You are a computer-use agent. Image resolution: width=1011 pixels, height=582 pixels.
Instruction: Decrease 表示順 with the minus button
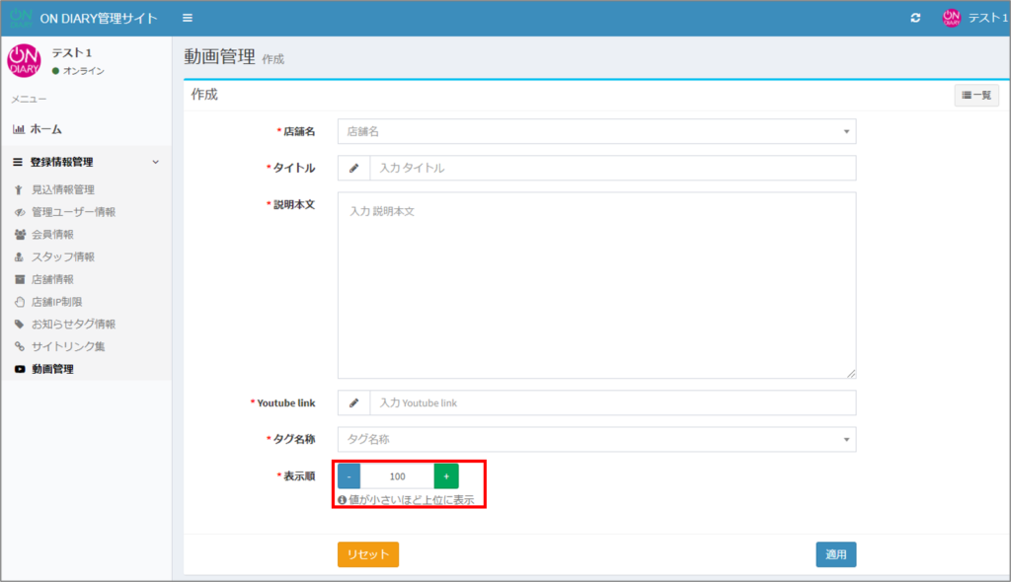[x=349, y=476]
